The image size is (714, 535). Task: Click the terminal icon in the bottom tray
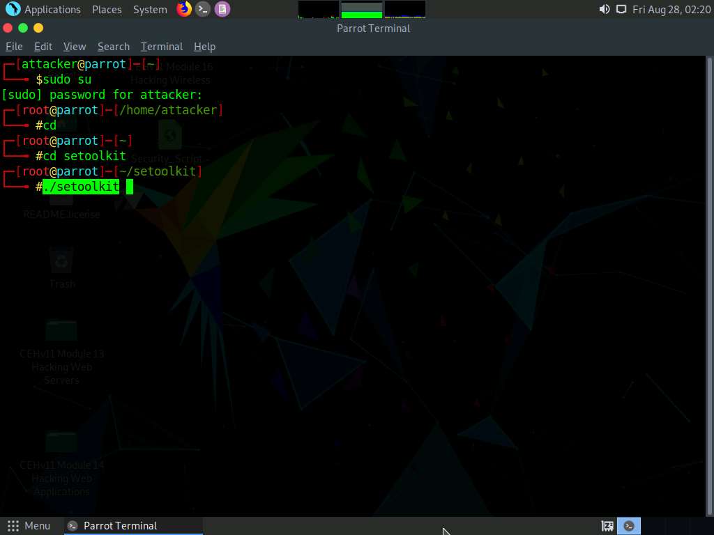(x=629, y=525)
